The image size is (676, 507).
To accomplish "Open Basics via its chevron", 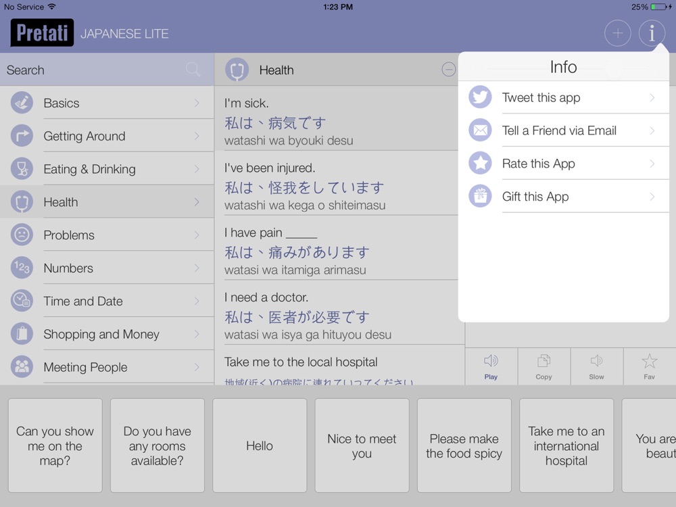I will click(x=197, y=103).
